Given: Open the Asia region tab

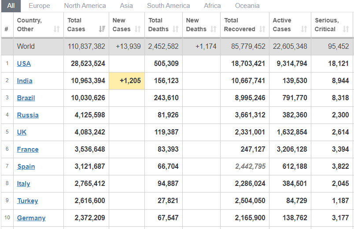Looking at the screenshot, I should pyautogui.click(x=126, y=6).
